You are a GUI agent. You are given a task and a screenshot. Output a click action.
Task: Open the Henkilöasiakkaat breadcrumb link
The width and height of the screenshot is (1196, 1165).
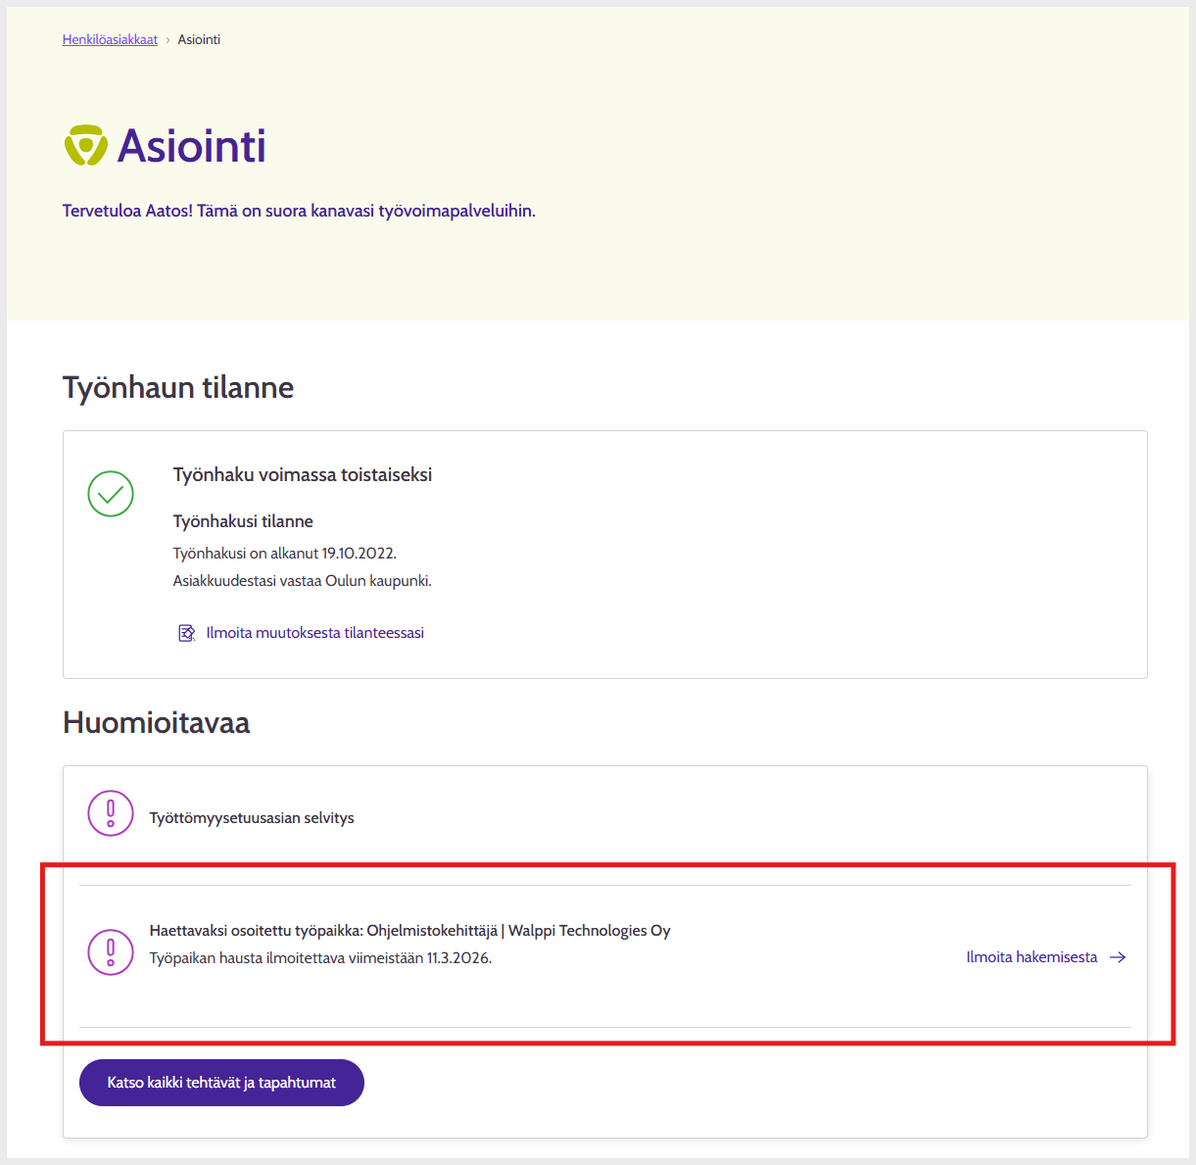(110, 40)
